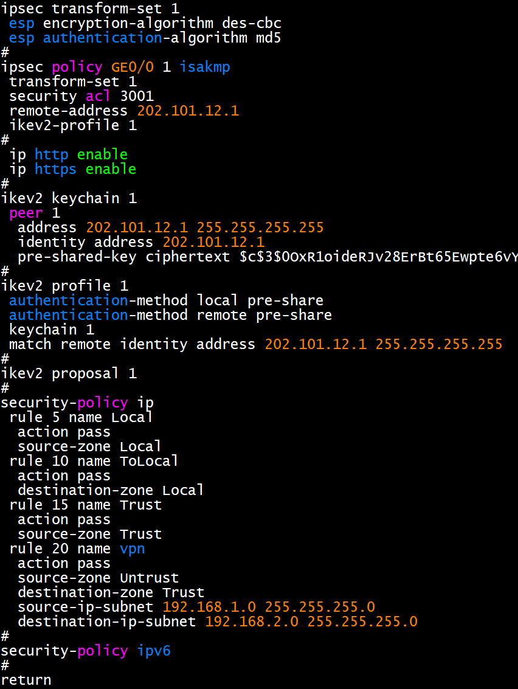Click the "ip https enable" line
This screenshot has width=518, height=689.
73,169
